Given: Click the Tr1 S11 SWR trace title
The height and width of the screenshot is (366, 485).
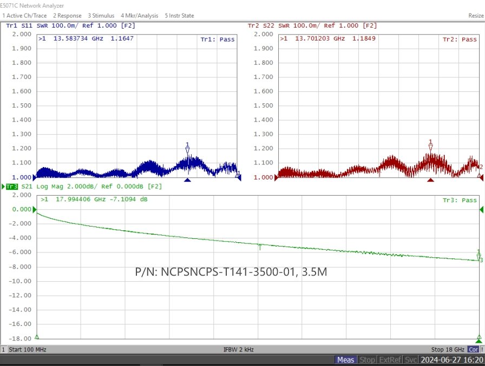Looking at the screenshot, I should click(x=70, y=25).
